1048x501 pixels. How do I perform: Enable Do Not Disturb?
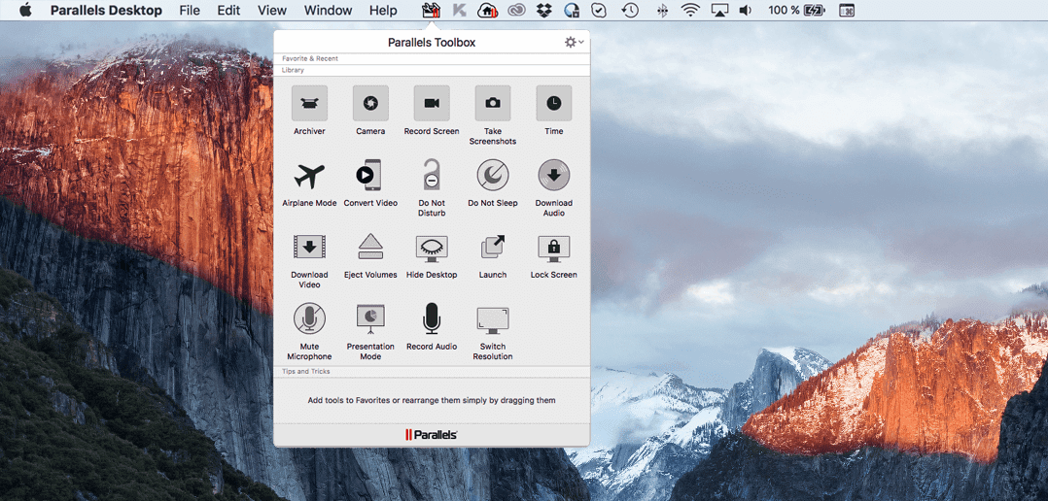tap(431, 176)
